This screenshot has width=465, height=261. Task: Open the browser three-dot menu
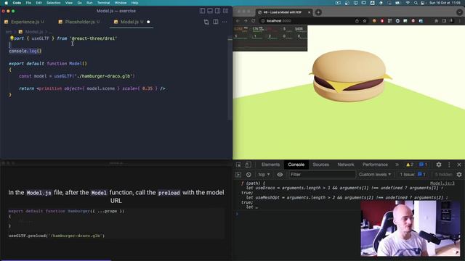pyautogui.click(x=460, y=21)
